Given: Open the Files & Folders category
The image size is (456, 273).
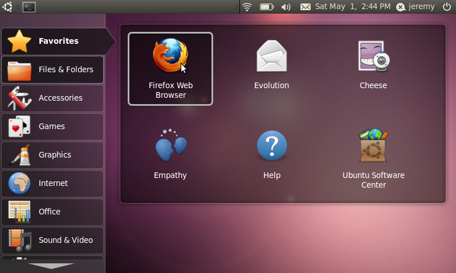Looking at the screenshot, I should [52, 69].
